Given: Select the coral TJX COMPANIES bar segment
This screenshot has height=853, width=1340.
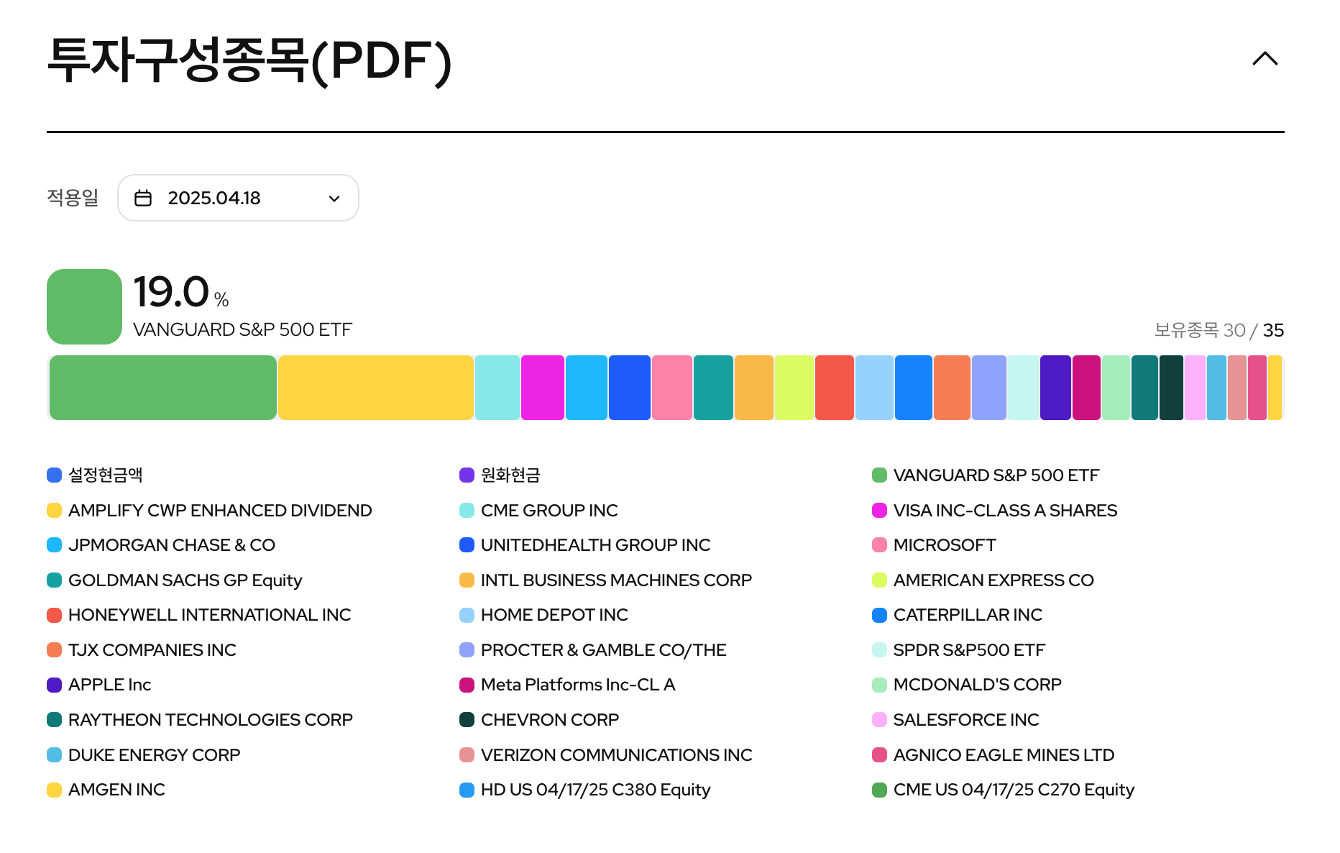Looking at the screenshot, I should (x=952, y=388).
